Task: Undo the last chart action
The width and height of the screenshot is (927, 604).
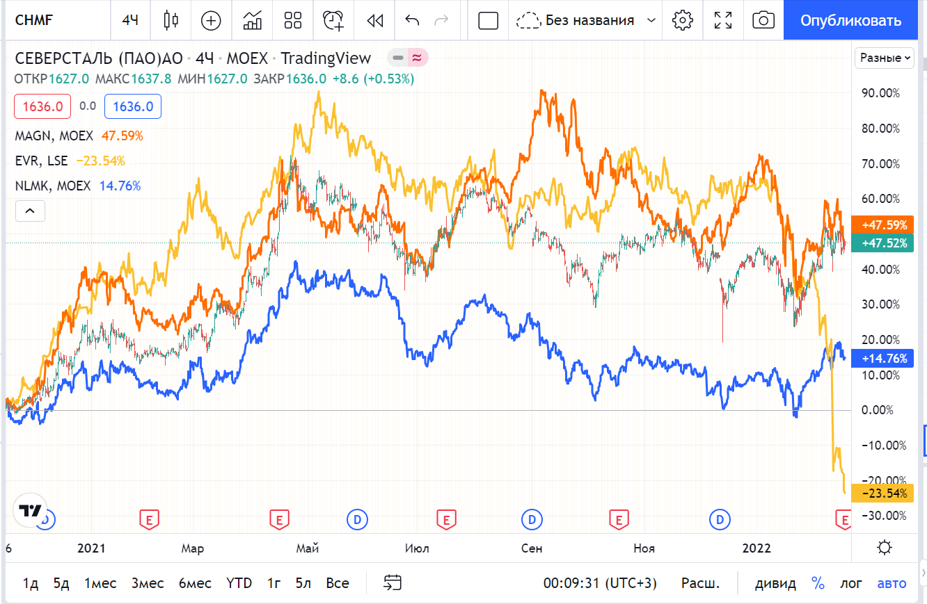Action: (412, 20)
